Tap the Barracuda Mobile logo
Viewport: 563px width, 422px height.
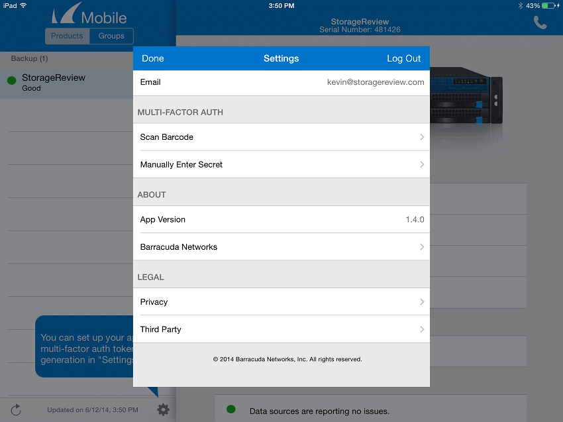89,14
